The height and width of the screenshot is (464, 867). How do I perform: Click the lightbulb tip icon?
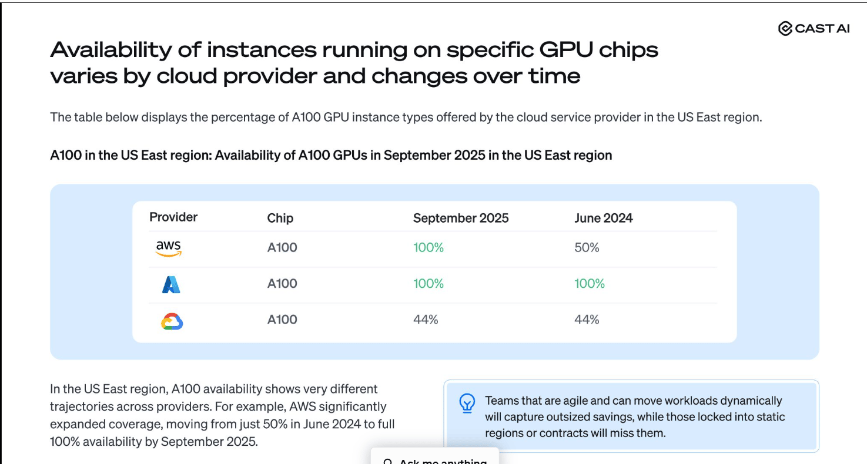[x=467, y=403]
